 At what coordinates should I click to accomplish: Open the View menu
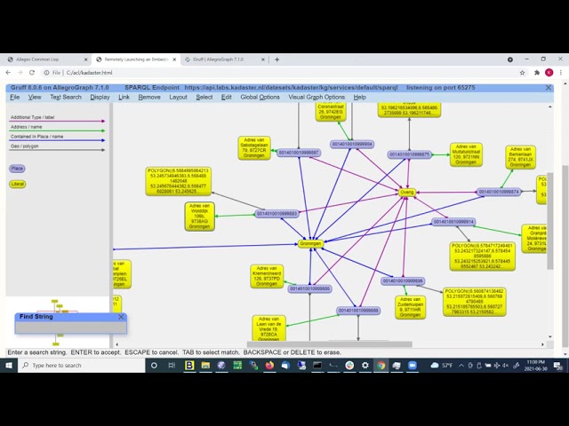35,97
